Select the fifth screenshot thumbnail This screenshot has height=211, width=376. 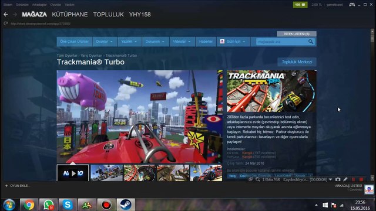[206, 173]
